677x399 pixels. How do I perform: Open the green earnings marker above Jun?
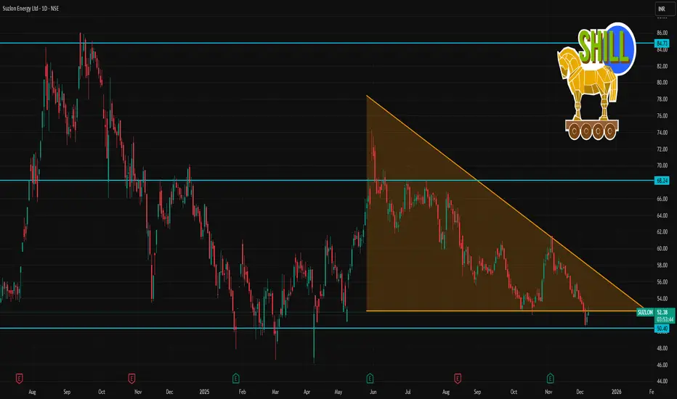370,379
